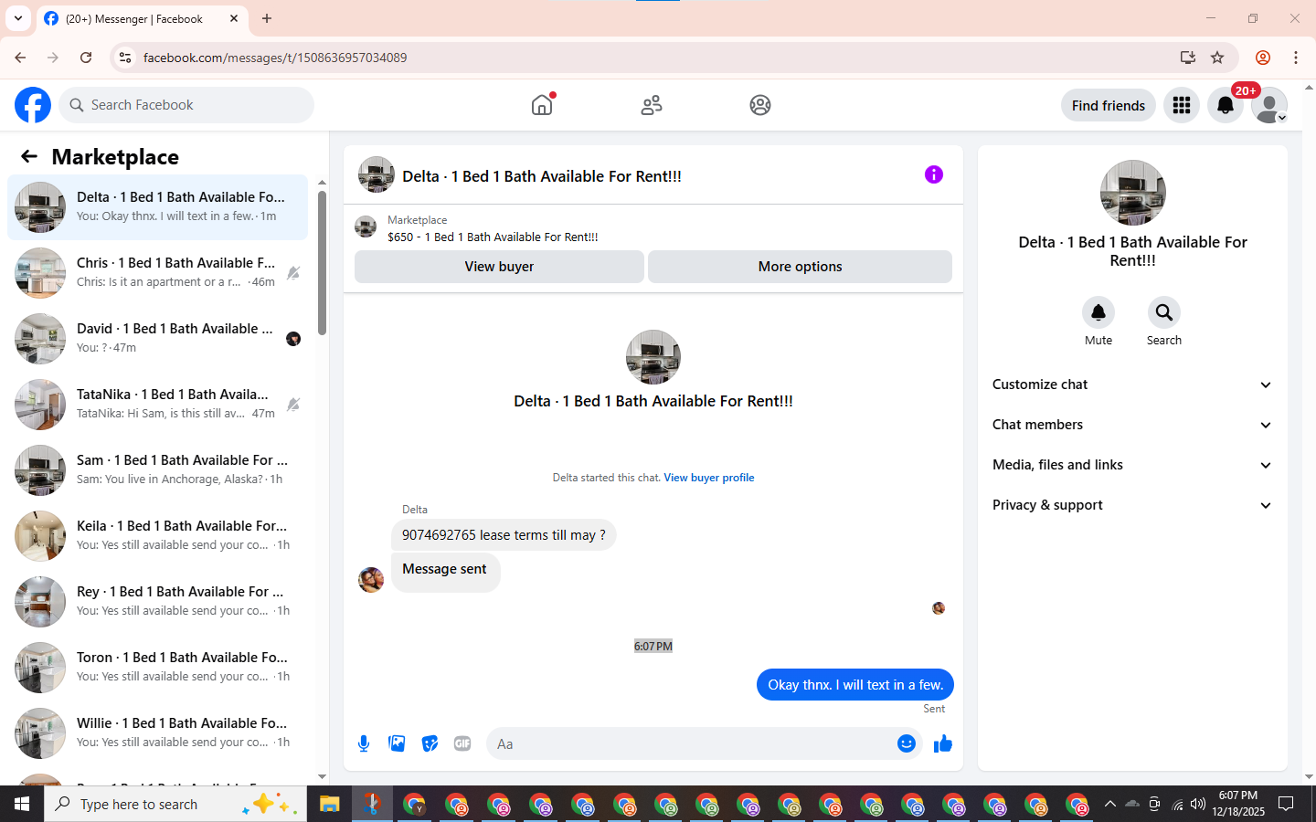Image resolution: width=1316 pixels, height=822 pixels.
Task: Attach a photo with the image icon
Action: 397,743
